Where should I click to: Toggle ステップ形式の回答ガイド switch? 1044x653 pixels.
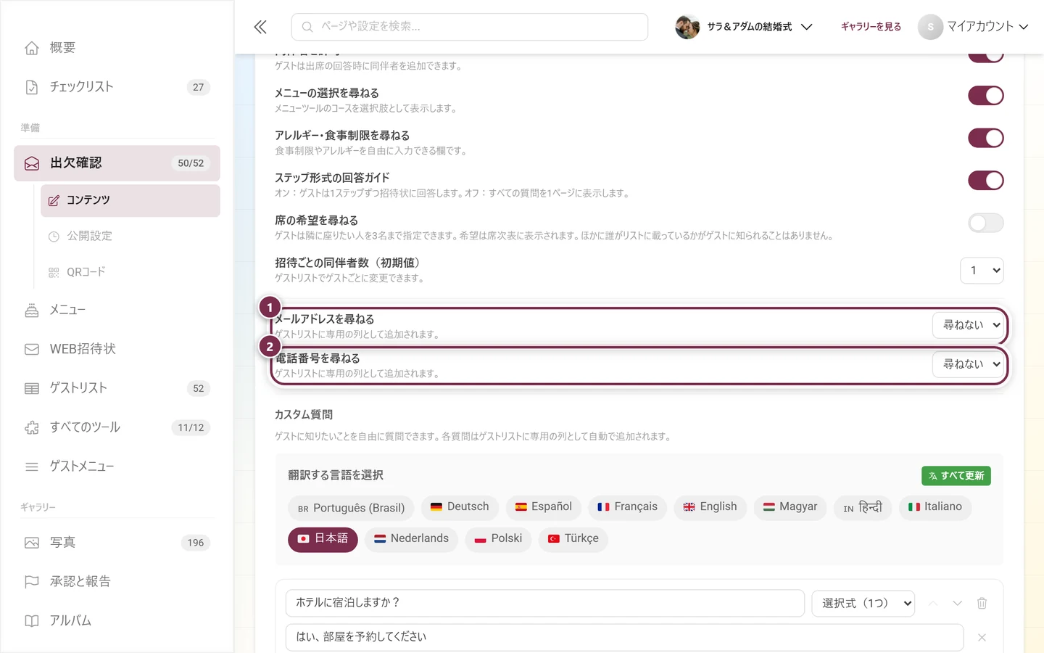(x=986, y=180)
